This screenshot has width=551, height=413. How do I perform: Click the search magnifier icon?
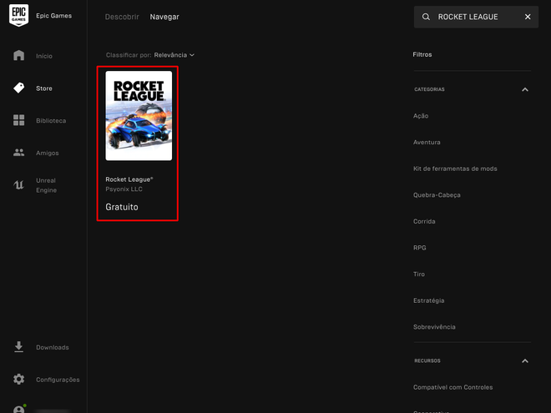pyautogui.click(x=426, y=17)
